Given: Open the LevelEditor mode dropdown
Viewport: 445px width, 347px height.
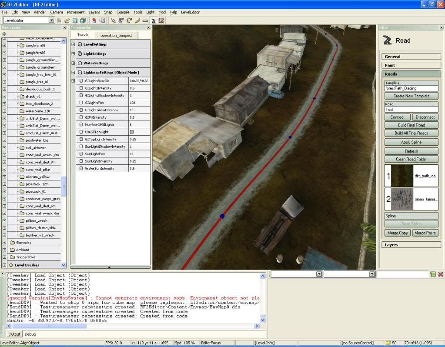Looking at the screenshot, I should (x=52, y=20).
